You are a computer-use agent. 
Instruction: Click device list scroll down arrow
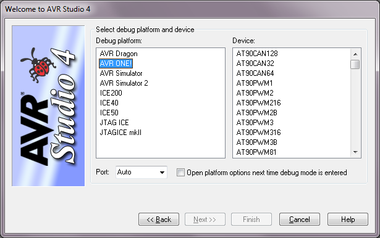[x=355, y=152]
